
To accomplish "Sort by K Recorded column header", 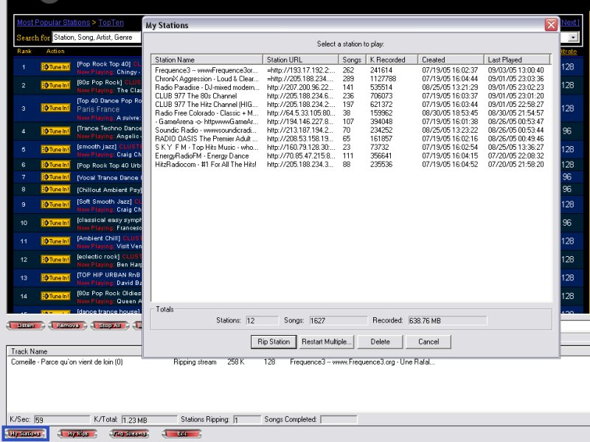I will (x=392, y=60).
